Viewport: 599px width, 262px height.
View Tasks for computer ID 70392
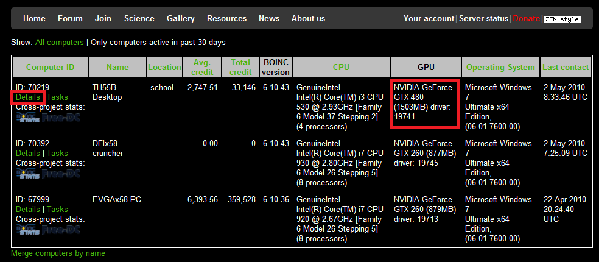57,153
